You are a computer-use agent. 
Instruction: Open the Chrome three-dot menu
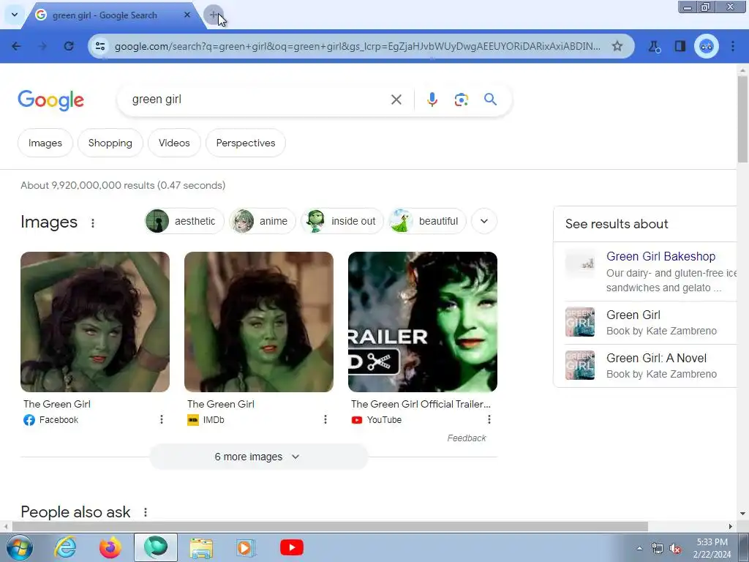pyautogui.click(x=733, y=46)
